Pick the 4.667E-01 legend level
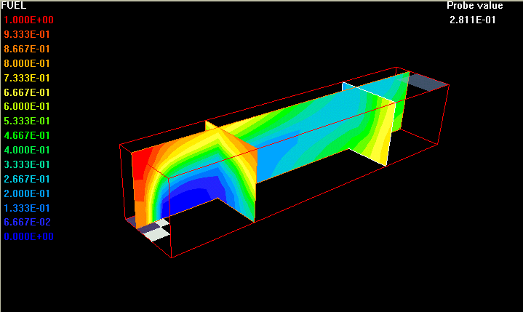The width and height of the screenshot is (523, 312). tap(28, 135)
